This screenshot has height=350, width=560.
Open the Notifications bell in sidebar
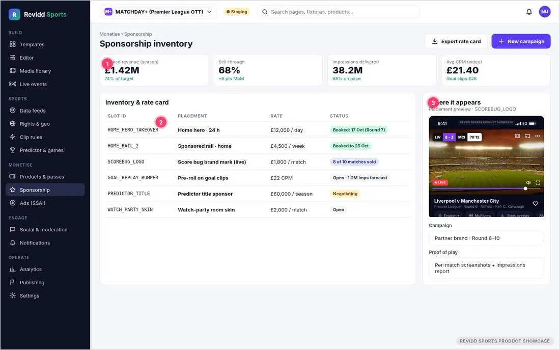(x=13, y=243)
